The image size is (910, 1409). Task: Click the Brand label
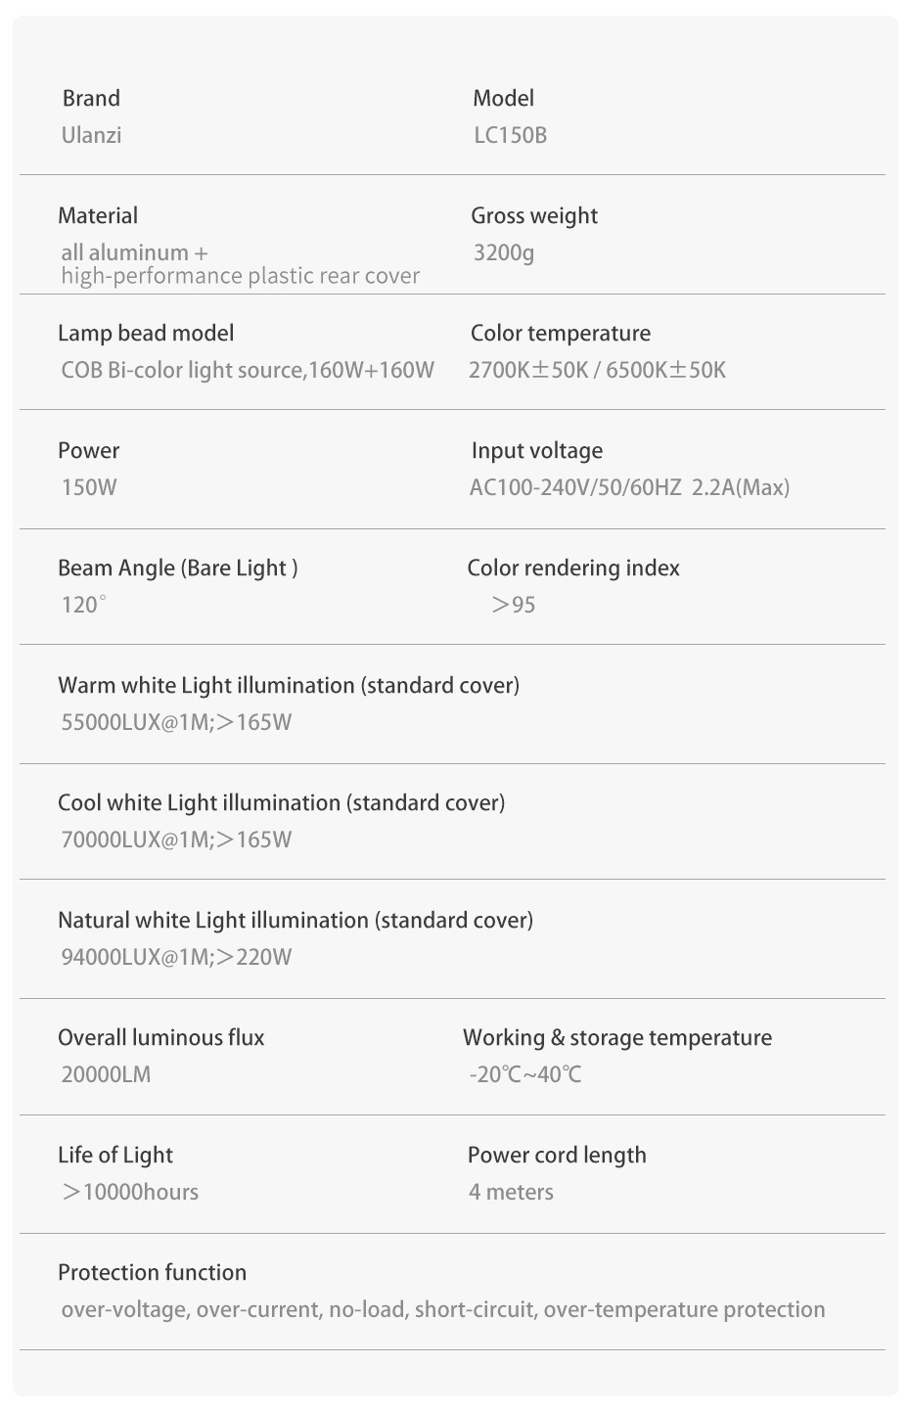pos(91,98)
